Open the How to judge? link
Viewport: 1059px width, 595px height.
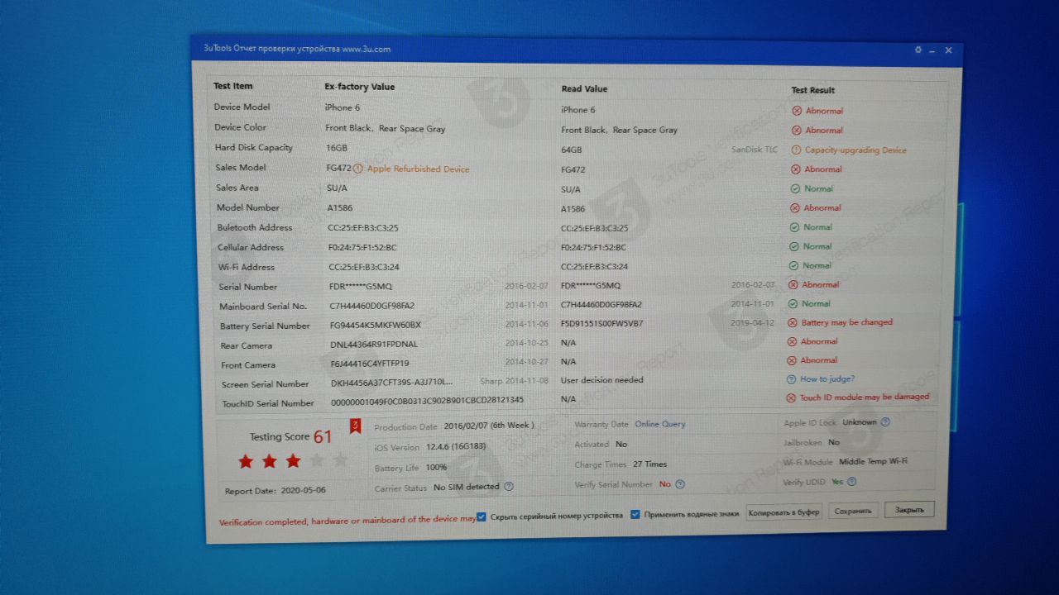pos(827,379)
